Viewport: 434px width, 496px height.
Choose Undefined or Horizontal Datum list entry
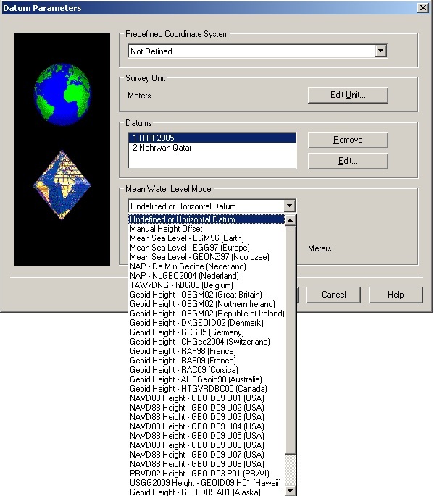click(206, 219)
